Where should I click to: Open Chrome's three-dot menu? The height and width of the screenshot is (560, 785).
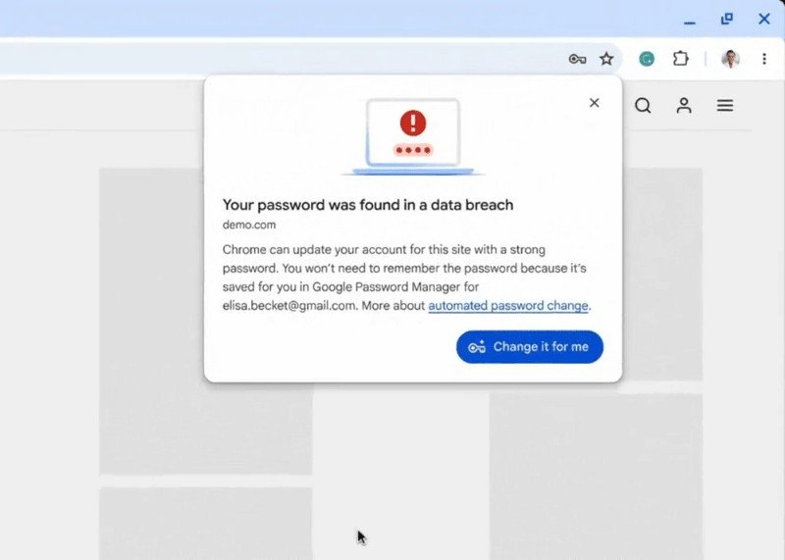(764, 59)
